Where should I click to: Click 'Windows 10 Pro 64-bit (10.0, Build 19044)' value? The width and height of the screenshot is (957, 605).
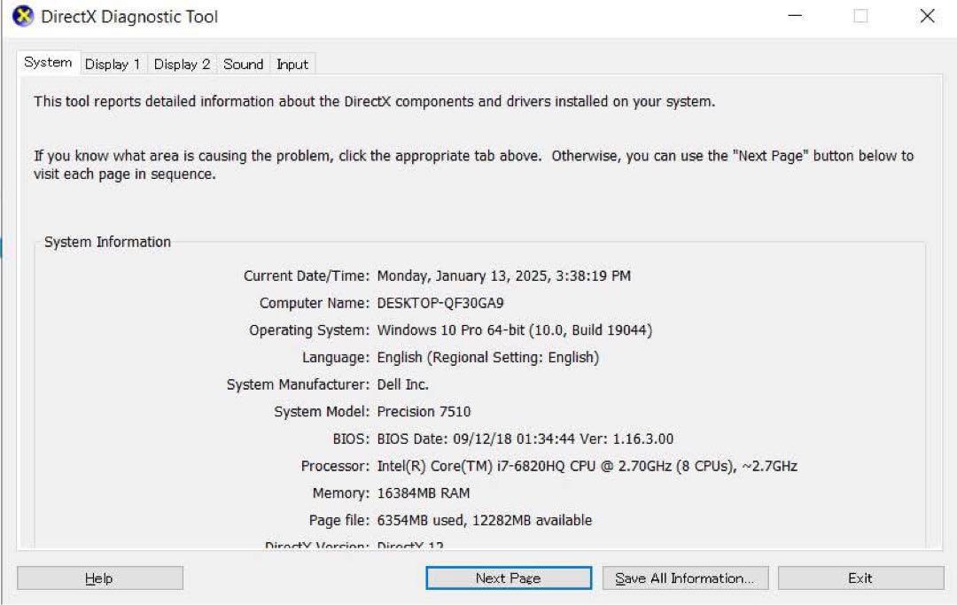pyautogui.click(x=515, y=330)
